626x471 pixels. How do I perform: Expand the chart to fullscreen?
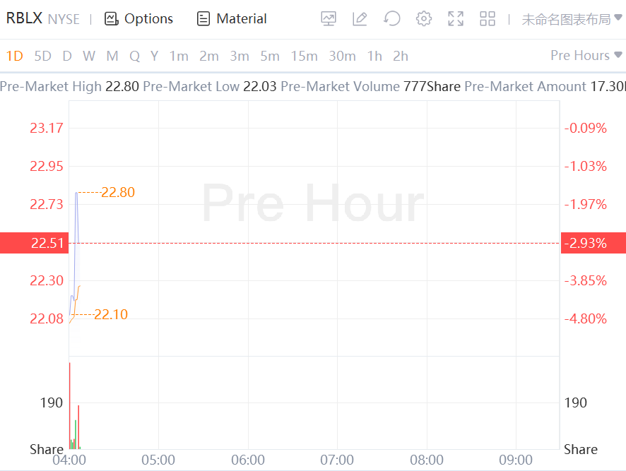coord(456,19)
